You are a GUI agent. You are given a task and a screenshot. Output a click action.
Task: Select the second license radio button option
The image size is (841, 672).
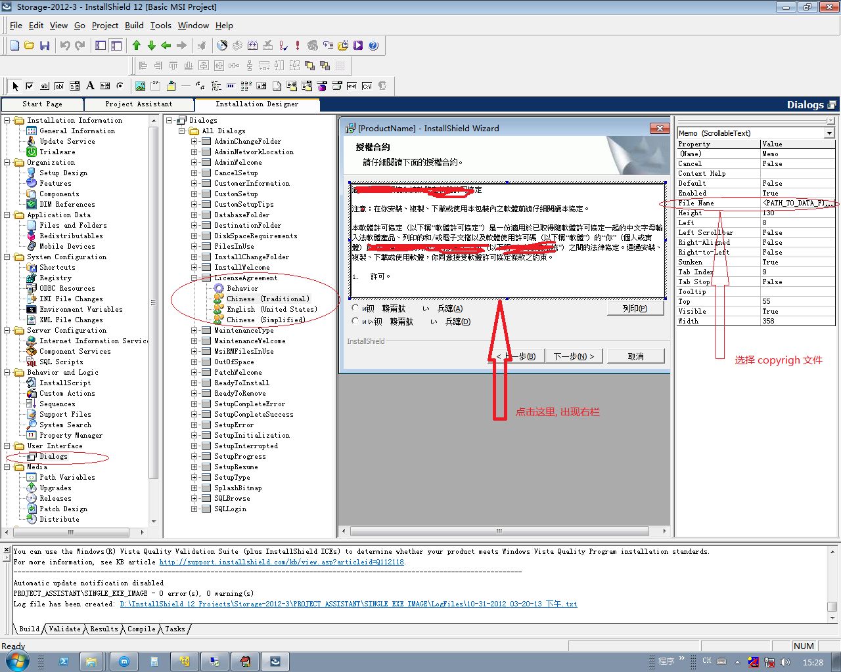point(355,321)
